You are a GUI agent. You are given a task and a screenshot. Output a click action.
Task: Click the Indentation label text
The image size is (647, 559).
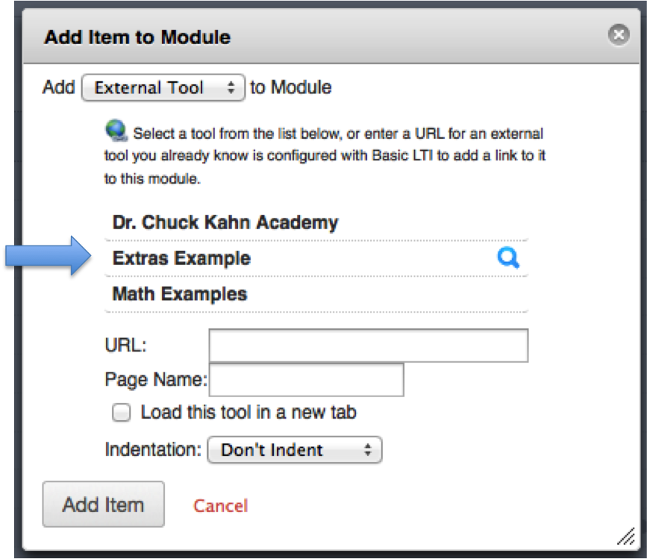[153, 450]
